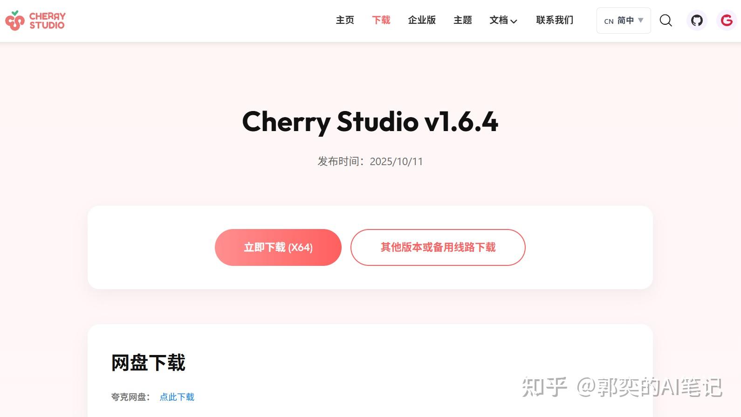This screenshot has width=741, height=417.
Task: Click the language dropdown triangle arrow
Action: pos(641,20)
